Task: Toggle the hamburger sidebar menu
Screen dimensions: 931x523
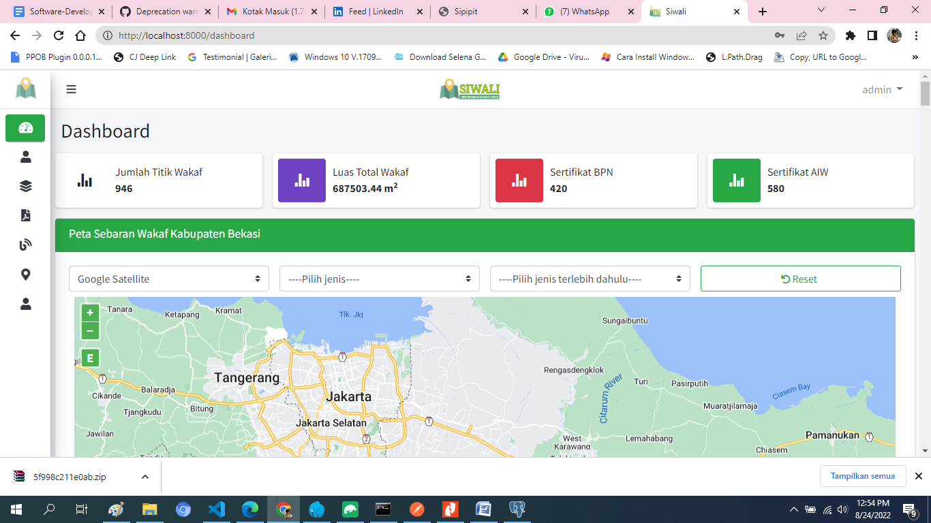Action: tap(71, 89)
